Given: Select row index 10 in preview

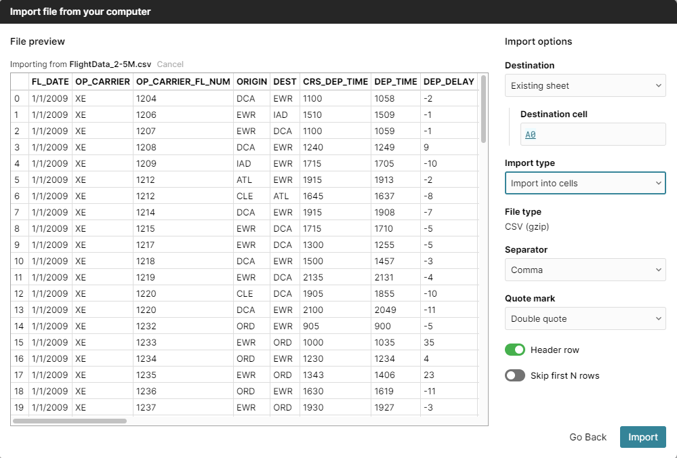Looking at the screenshot, I should tap(19, 261).
